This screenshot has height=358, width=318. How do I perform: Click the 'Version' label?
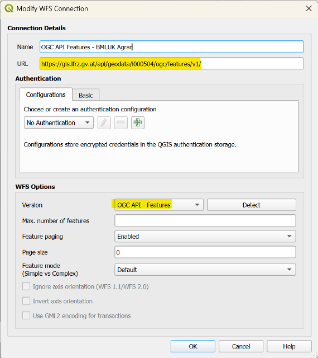coord(32,205)
